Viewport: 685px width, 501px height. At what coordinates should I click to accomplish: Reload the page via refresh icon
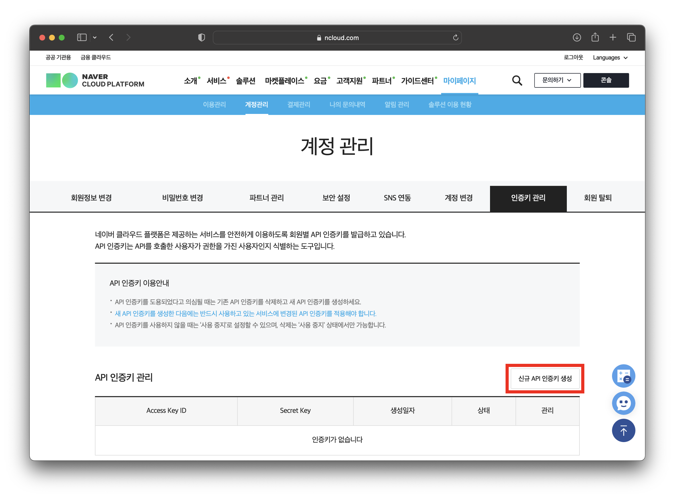point(455,37)
